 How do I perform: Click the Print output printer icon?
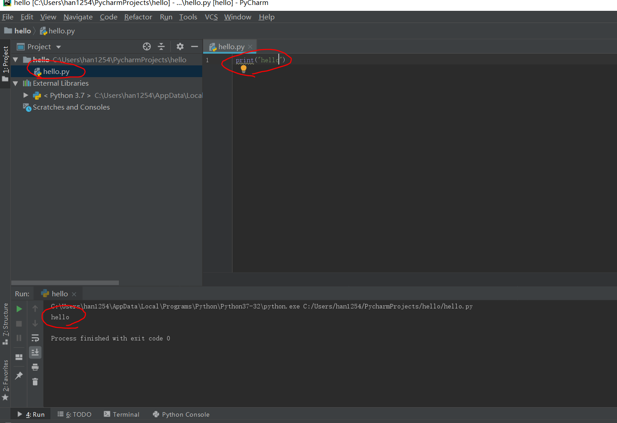[x=35, y=367]
